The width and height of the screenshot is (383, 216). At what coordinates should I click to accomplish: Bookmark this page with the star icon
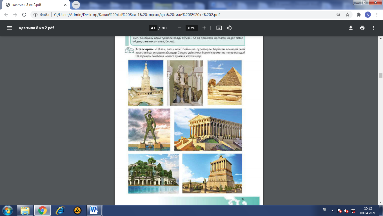[x=348, y=15]
